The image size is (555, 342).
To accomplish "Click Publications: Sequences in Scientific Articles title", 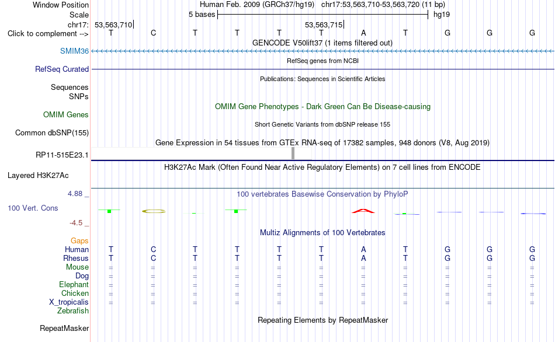I will pos(322,79).
